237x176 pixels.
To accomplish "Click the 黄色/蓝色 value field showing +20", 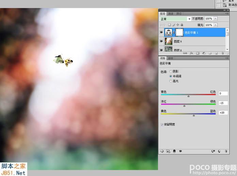I will (223, 113).
